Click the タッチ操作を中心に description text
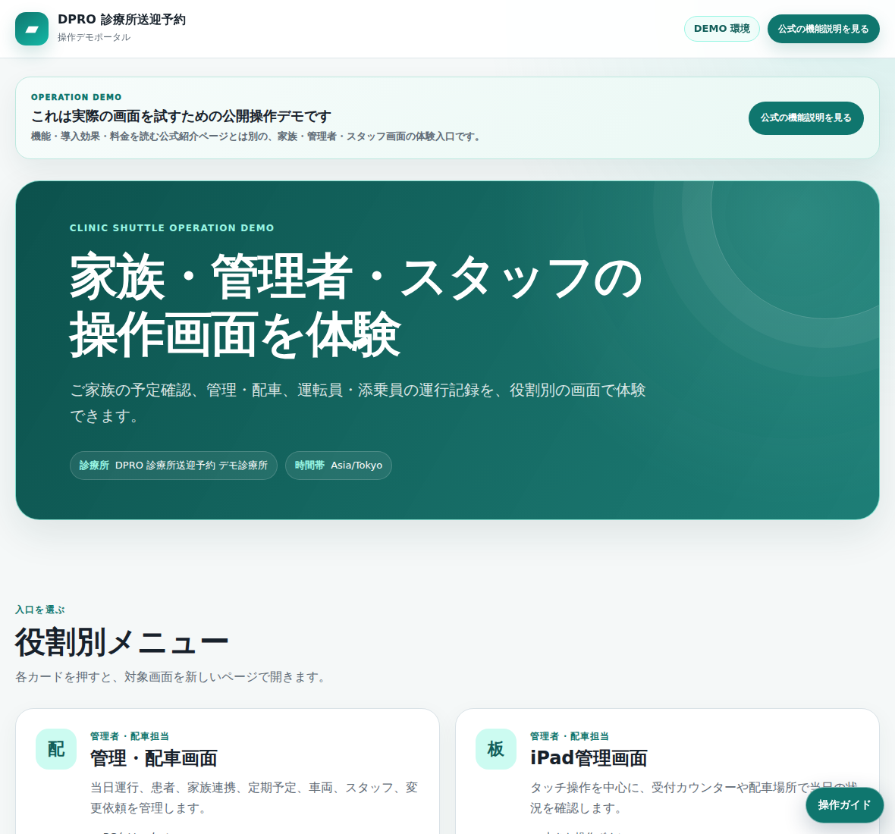Screen dimensions: 895x834 [x=694, y=798]
